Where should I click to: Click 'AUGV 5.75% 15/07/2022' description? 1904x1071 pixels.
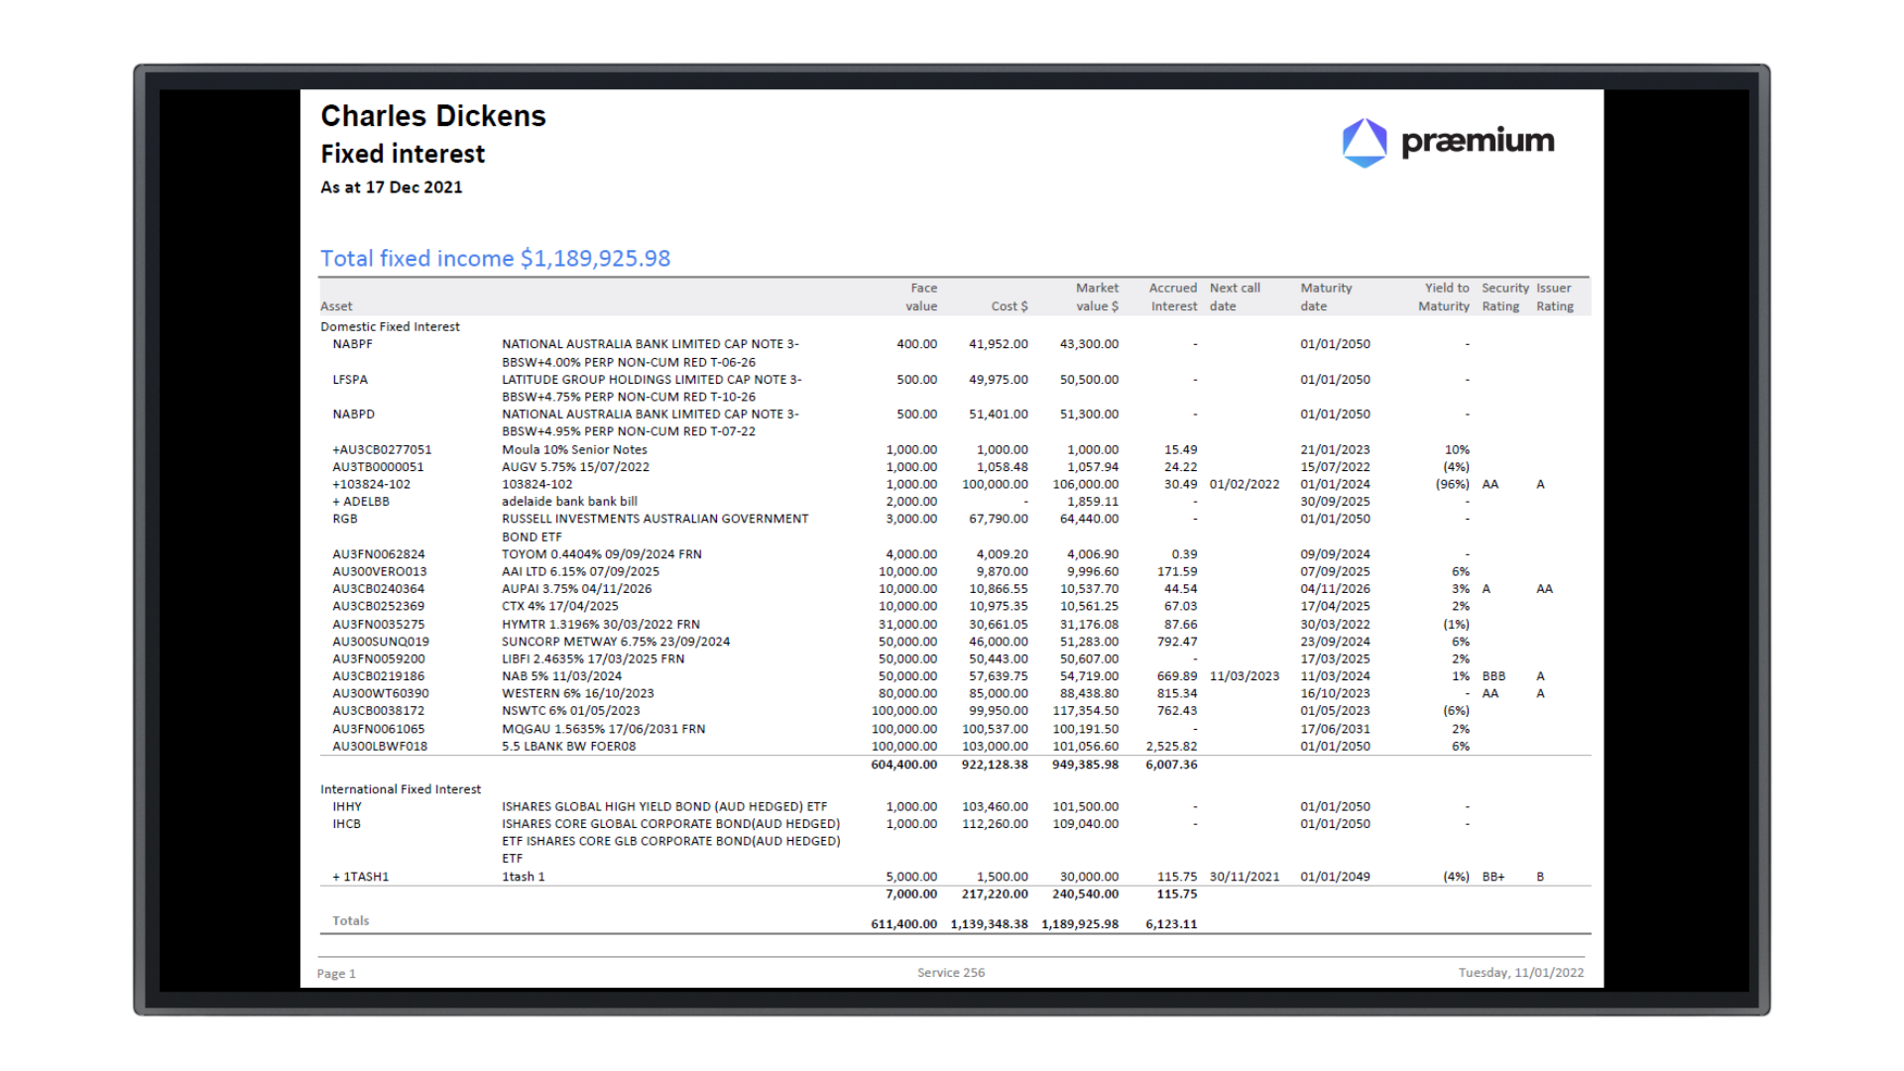[575, 467]
